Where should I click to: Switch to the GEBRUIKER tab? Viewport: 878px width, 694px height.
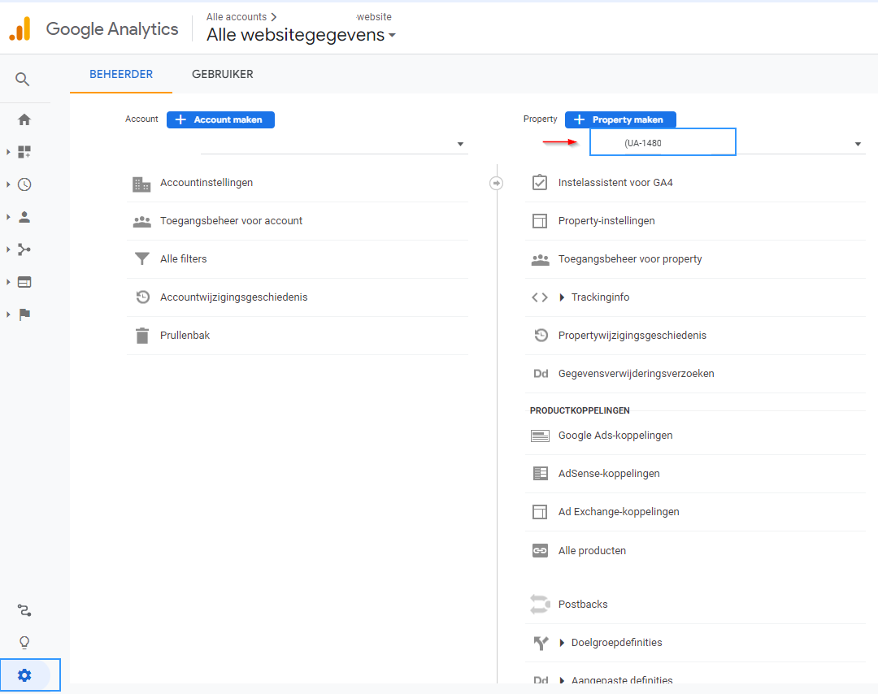pyautogui.click(x=222, y=75)
